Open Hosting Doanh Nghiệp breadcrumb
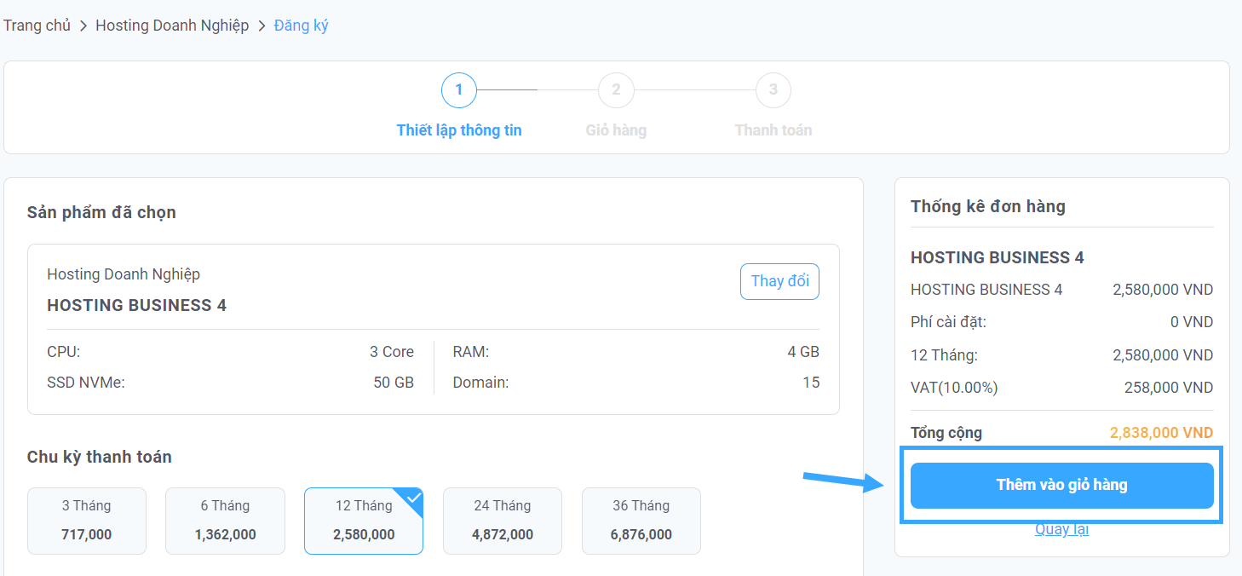 coord(172,26)
